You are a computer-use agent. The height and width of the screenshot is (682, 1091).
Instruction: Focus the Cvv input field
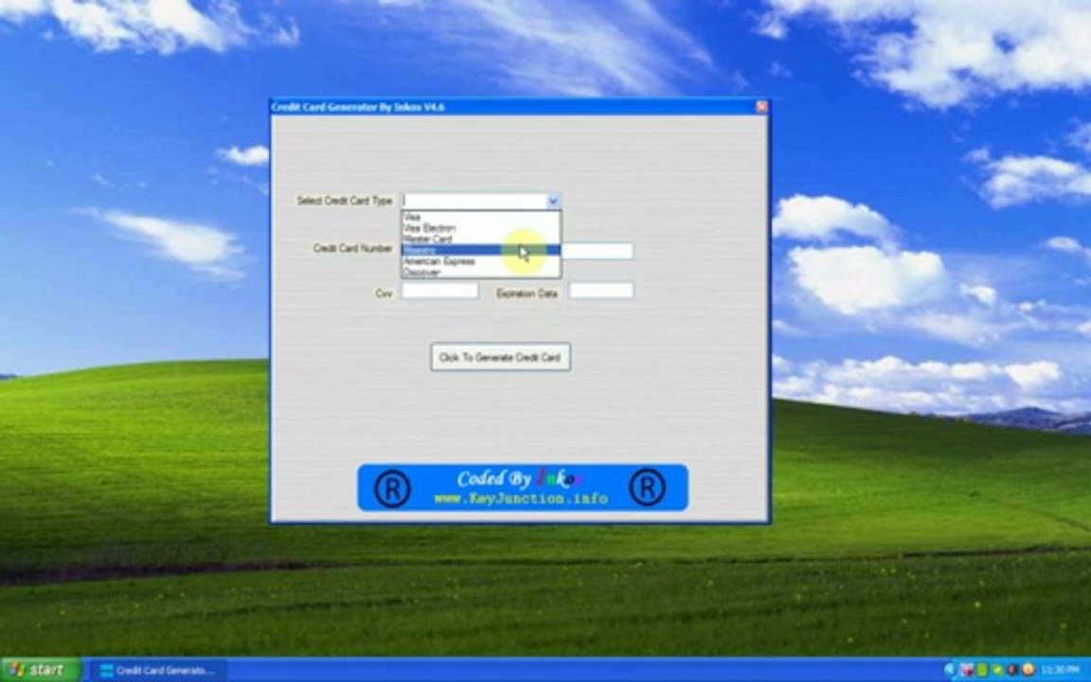pos(439,291)
